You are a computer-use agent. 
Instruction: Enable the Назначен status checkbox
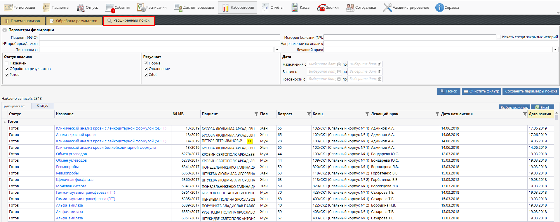pyautogui.click(x=6, y=63)
